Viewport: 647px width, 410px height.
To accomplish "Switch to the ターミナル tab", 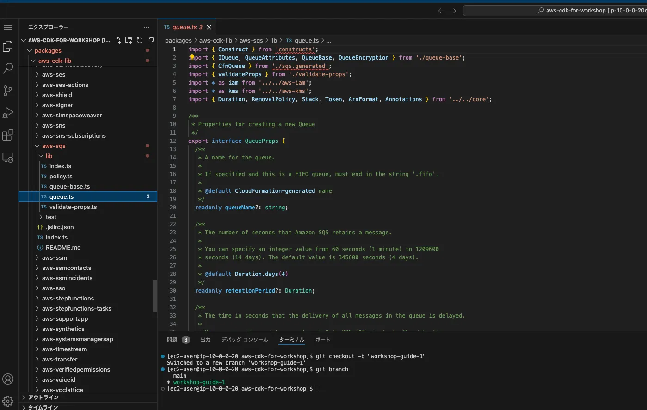I will pyautogui.click(x=292, y=340).
